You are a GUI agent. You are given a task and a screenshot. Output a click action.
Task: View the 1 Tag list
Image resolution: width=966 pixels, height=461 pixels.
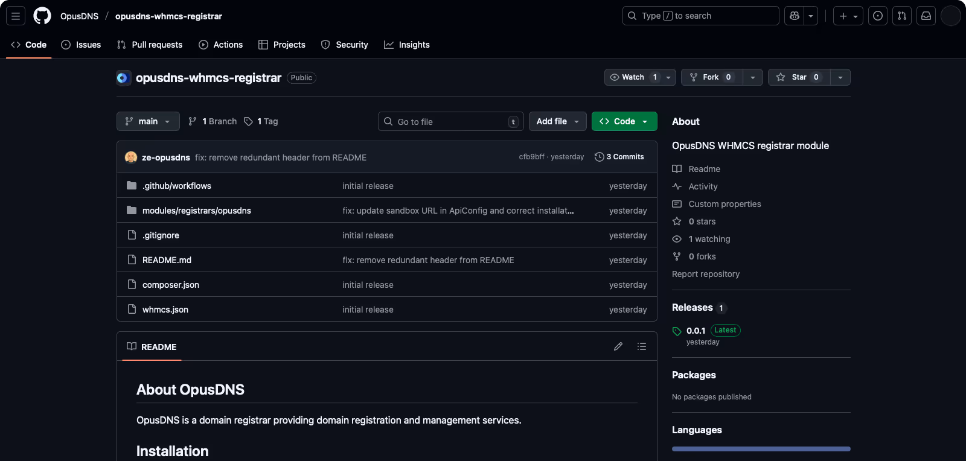[x=261, y=121]
